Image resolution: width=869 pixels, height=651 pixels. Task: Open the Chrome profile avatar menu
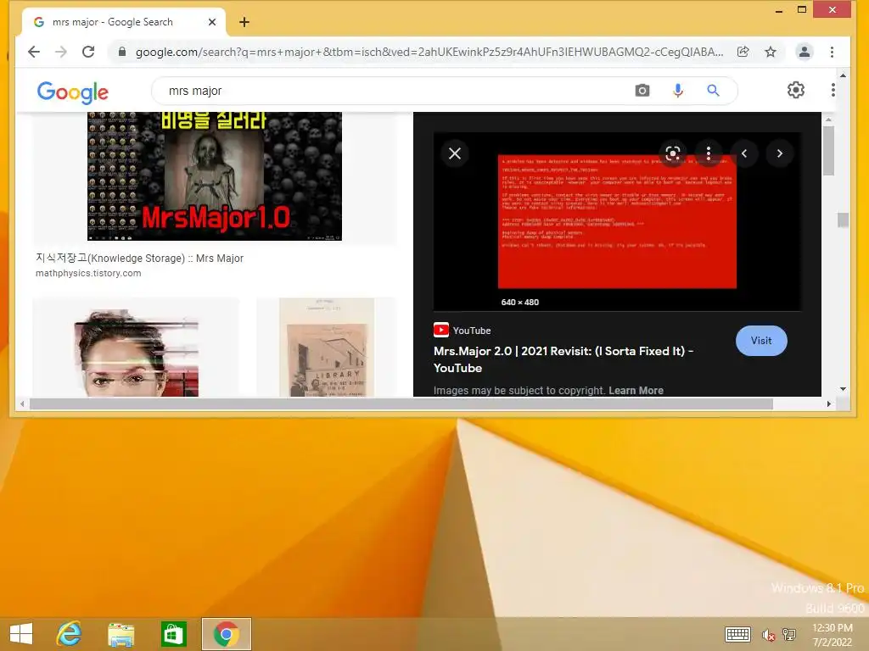(x=805, y=52)
